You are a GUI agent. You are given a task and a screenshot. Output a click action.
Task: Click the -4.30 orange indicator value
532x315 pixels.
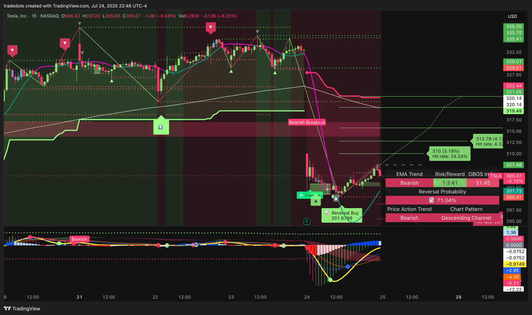tap(512, 277)
